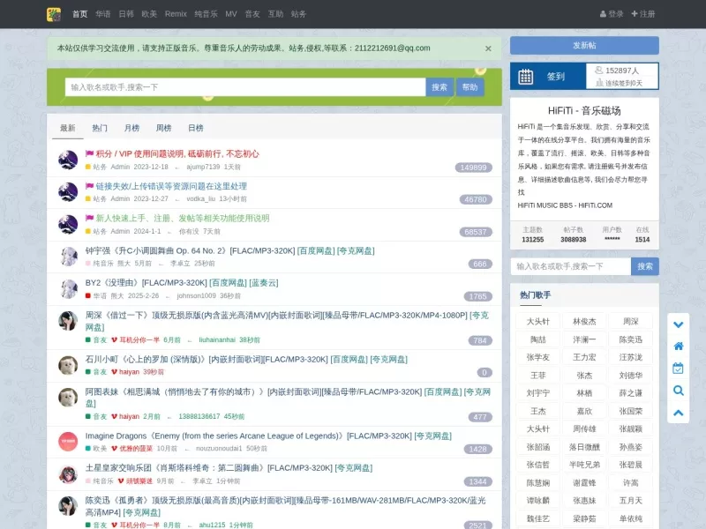The width and height of the screenshot is (706, 529).
Task: Click the calendar icon on 签到 panel
Action: pyautogui.click(x=525, y=77)
